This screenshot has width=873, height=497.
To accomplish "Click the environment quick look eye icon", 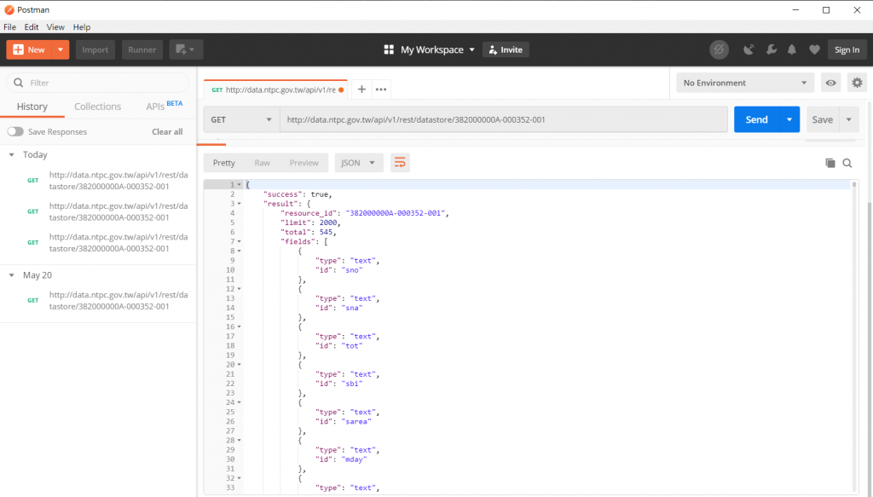I will 830,83.
